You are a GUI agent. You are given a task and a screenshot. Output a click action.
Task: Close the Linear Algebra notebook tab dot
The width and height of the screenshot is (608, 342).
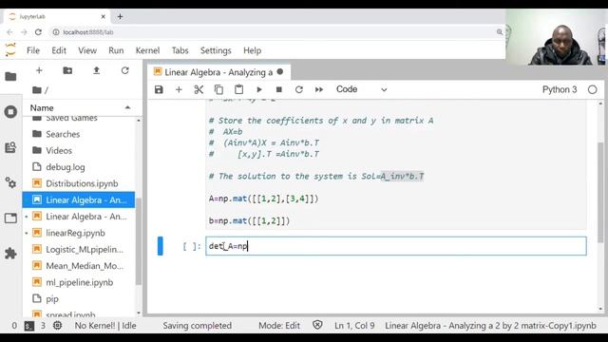280,72
